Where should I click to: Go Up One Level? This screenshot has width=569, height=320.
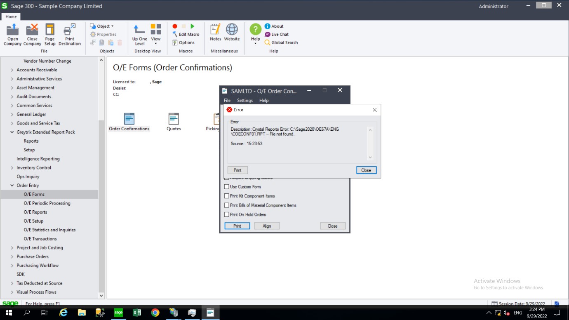(140, 35)
